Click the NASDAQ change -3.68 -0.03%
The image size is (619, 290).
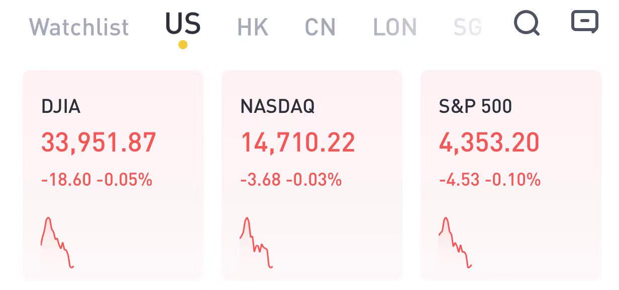pyautogui.click(x=291, y=180)
